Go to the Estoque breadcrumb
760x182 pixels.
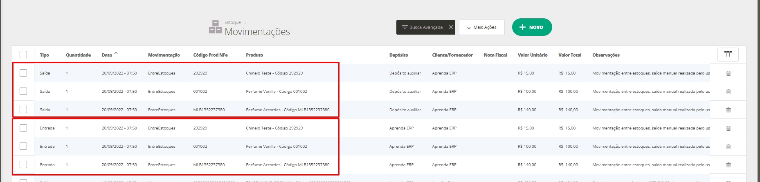coord(232,22)
